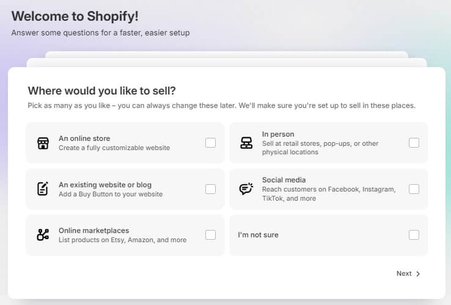This screenshot has width=451, height=305.
Task: Click the chevron arrow beside Next
Action: 418,274
